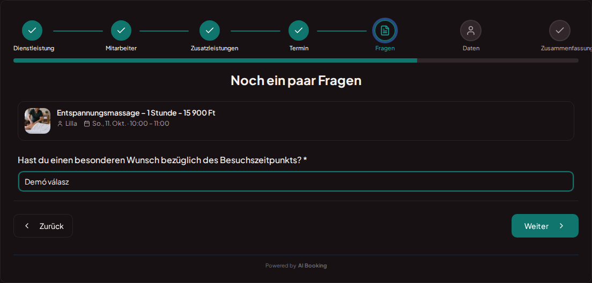Click the Mitarbeiter step label
The image size is (592, 283).
121,48
